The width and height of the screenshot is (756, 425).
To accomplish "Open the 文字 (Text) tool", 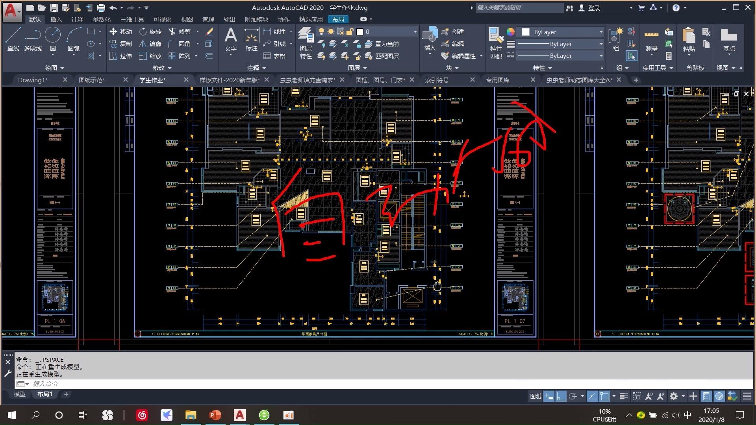I will click(231, 39).
